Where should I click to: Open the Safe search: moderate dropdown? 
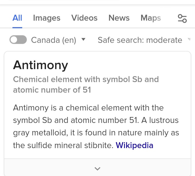click(x=140, y=40)
